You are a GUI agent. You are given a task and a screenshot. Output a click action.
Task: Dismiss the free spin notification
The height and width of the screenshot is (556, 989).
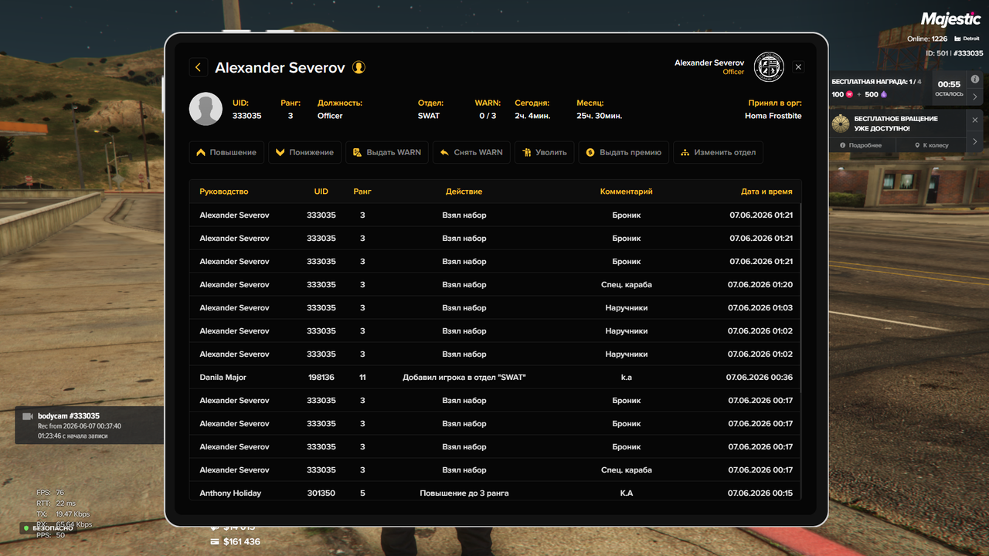[x=975, y=120]
